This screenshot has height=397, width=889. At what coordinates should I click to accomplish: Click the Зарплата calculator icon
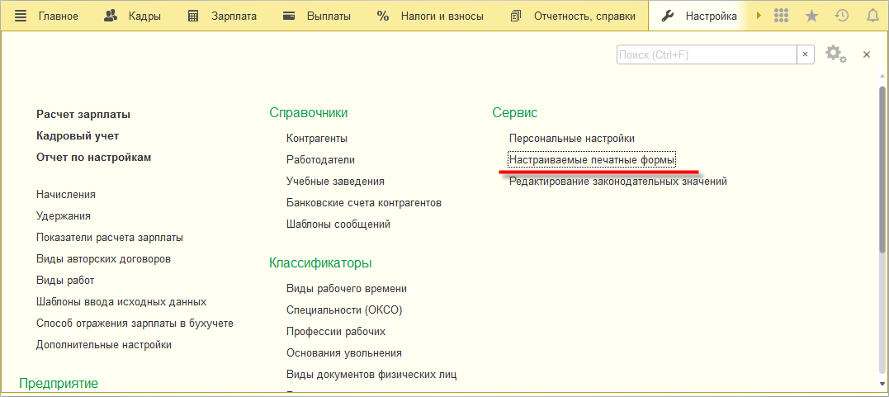pyautogui.click(x=193, y=16)
